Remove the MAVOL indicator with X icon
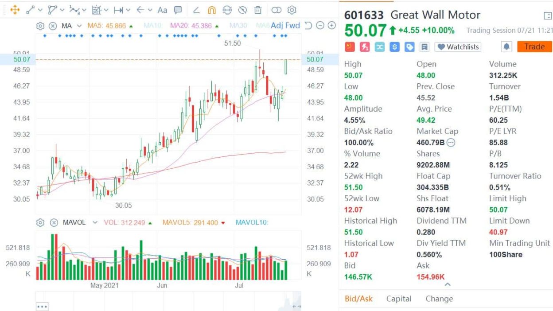Viewport: 553px width, 311px height. coord(54,222)
